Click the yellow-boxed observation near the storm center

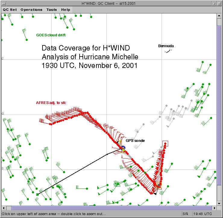[x=159, y=186]
